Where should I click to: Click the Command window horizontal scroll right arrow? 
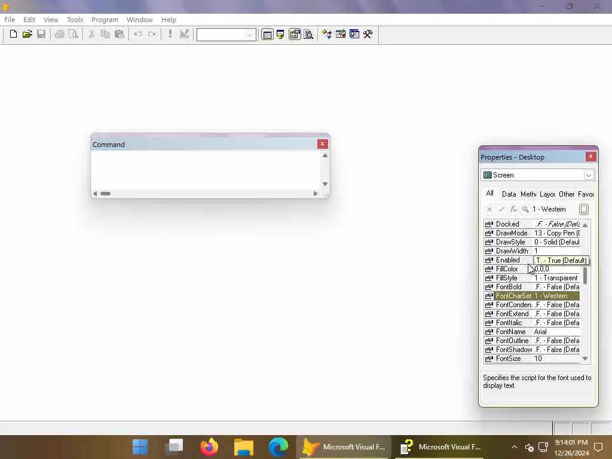click(316, 194)
